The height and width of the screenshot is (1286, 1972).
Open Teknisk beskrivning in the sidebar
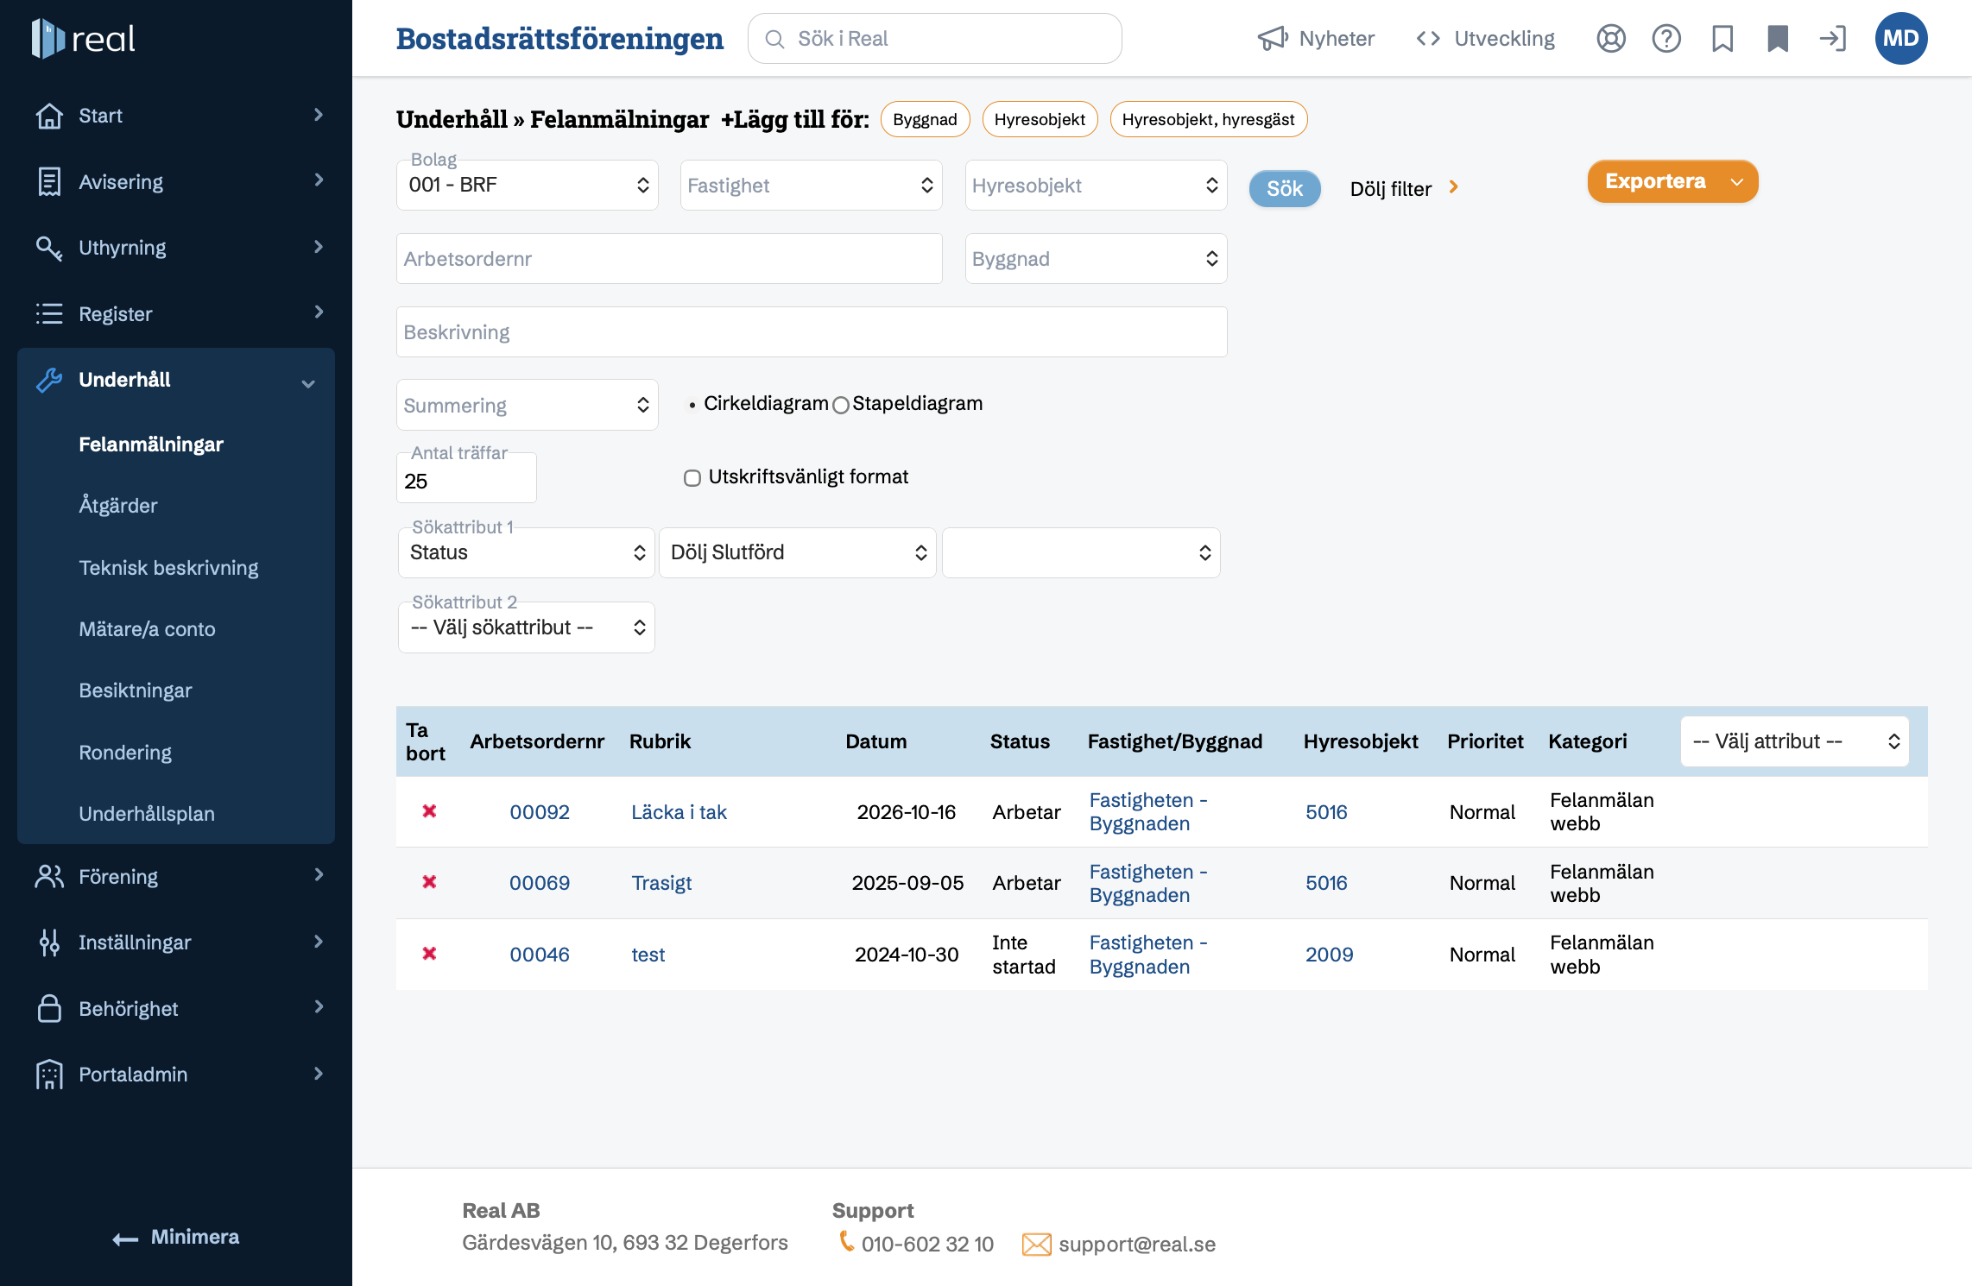click(x=168, y=568)
